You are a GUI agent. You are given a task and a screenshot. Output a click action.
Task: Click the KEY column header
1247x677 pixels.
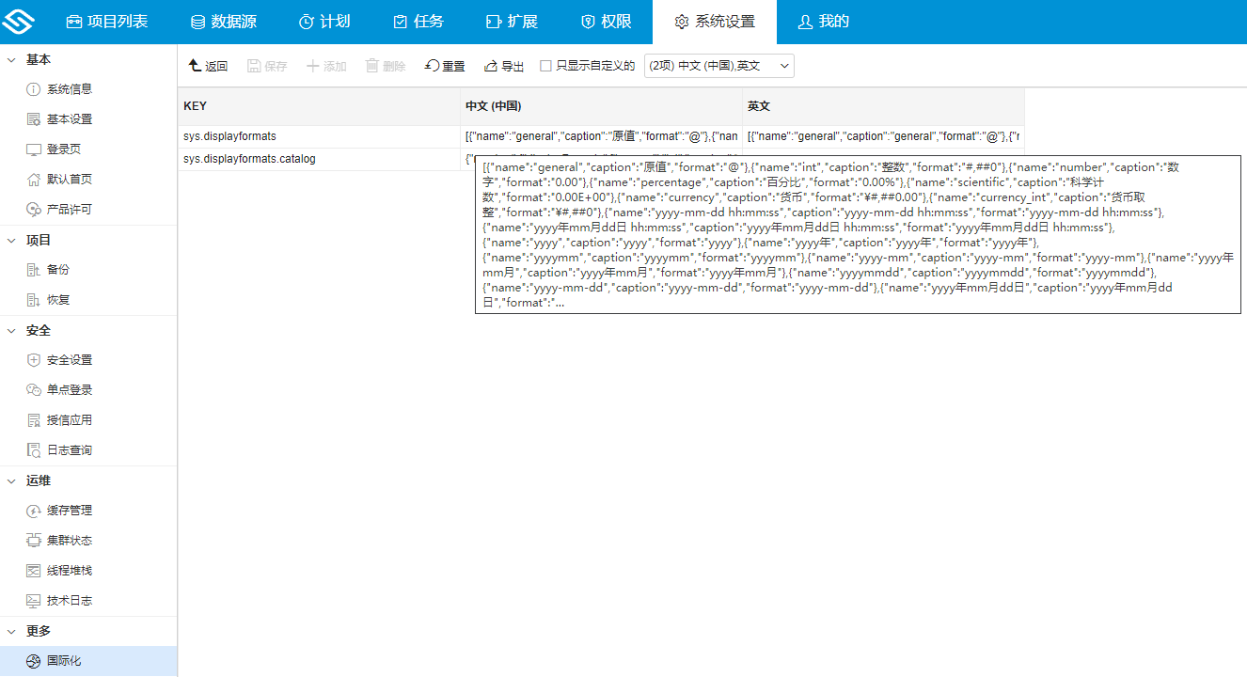click(x=319, y=106)
